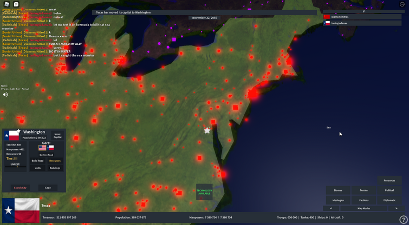Switch to Factions map mode
Viewport: 409px width, 225px height.
tap(363, 200)
